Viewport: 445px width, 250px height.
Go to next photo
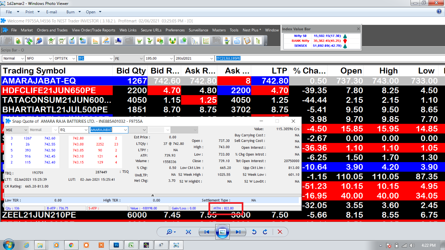click(238, 232)
